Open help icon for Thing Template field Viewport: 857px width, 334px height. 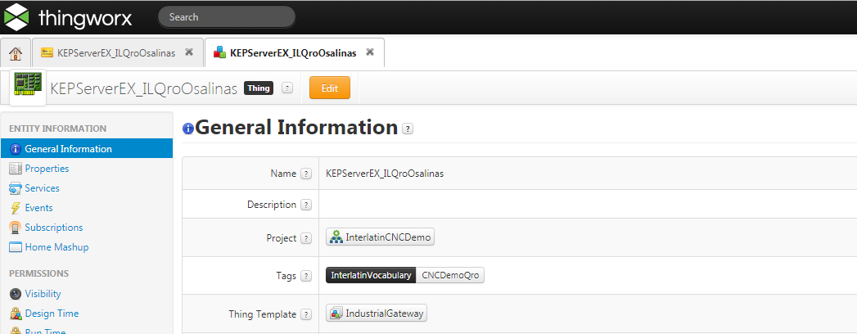pos(306,314)
